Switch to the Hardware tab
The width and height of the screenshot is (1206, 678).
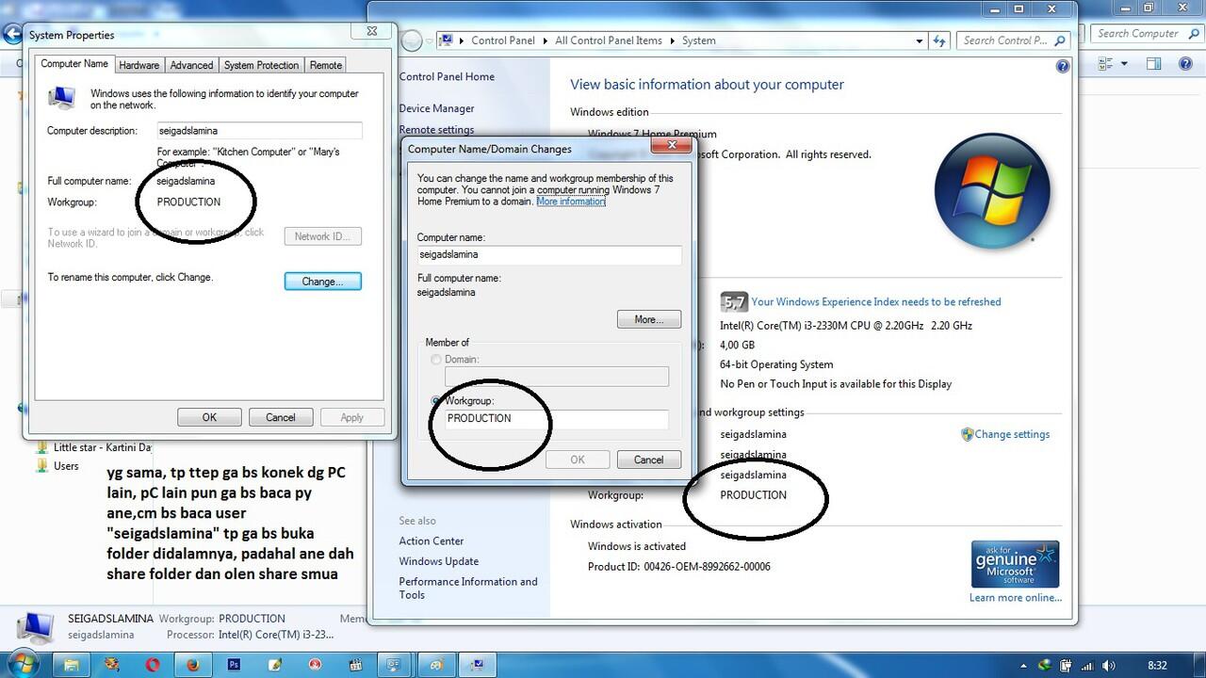pos(139,65)
